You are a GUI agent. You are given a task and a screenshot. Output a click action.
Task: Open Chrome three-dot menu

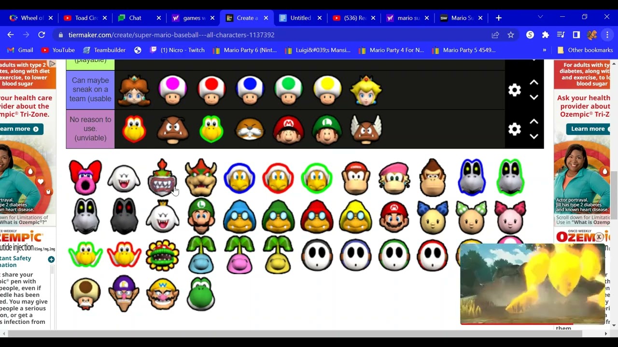pos(607,35)
